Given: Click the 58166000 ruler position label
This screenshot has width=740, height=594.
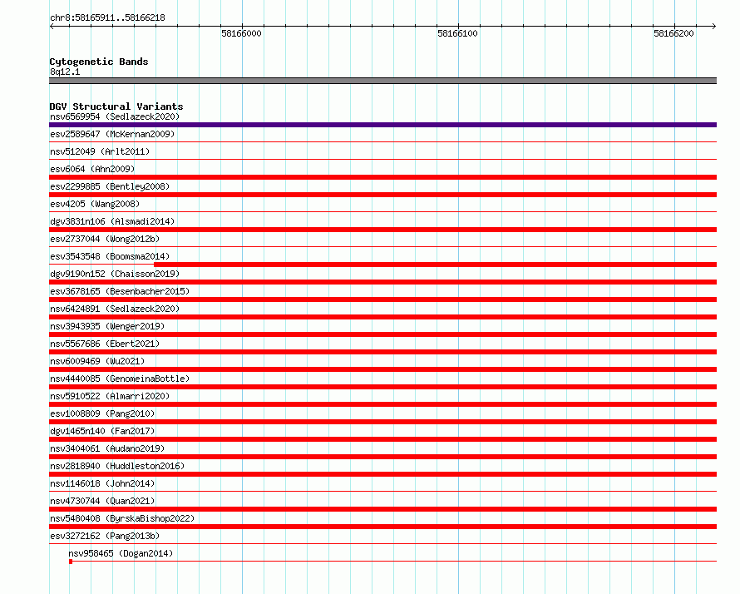Looking at the screenshot, I should point(241,33).
